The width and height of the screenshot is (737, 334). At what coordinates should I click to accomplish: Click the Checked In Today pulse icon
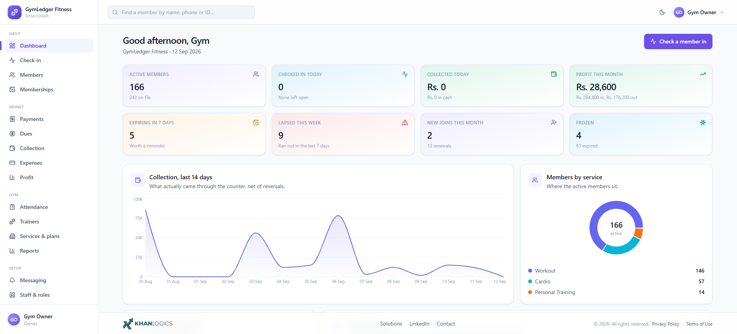click(405, 74)
